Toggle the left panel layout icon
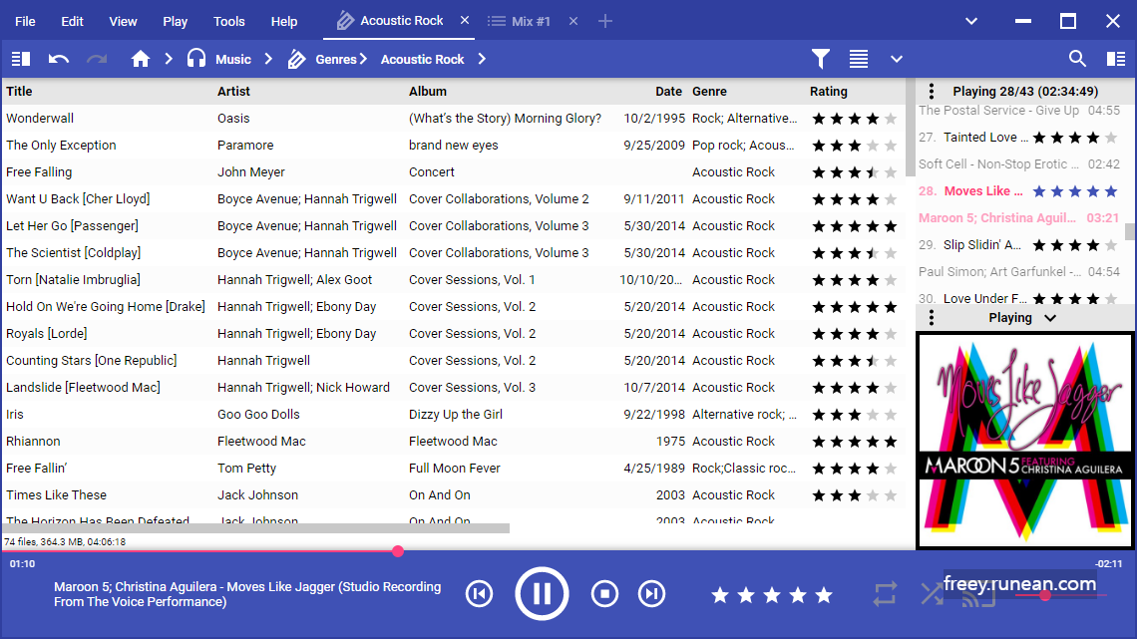 click(21, 59)
